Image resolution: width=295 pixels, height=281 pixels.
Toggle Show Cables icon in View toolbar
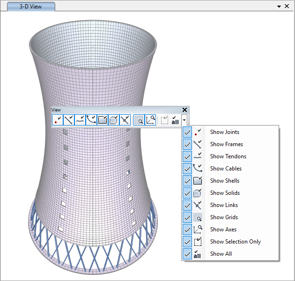coord(91,120)
